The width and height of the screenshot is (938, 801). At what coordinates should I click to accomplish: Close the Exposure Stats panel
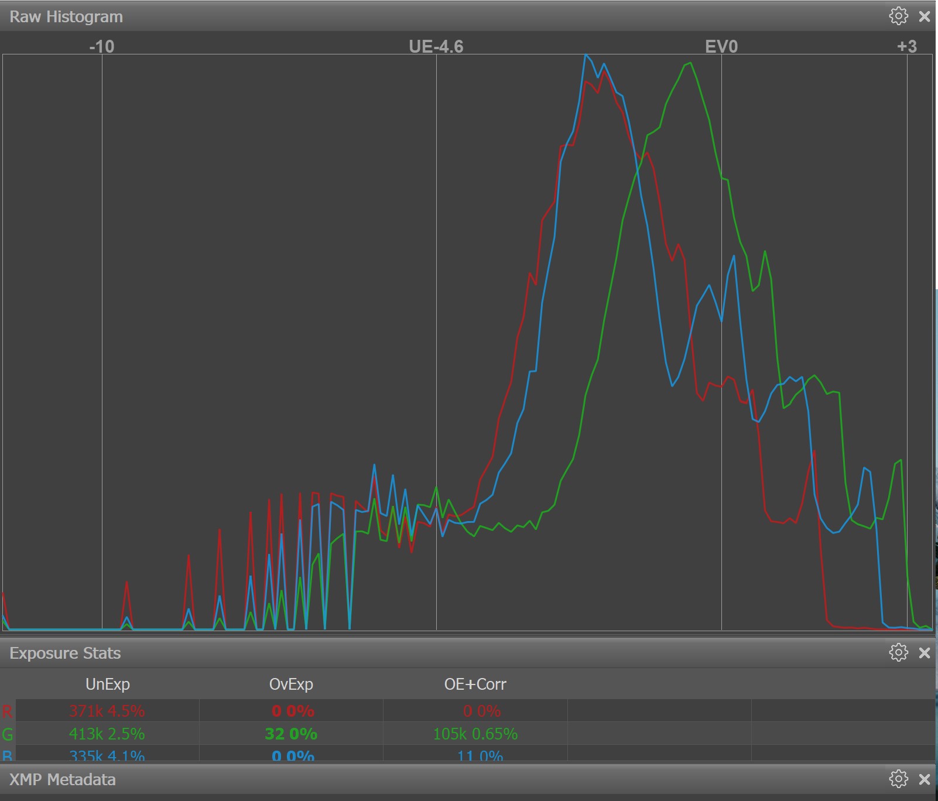click(925, 653)
